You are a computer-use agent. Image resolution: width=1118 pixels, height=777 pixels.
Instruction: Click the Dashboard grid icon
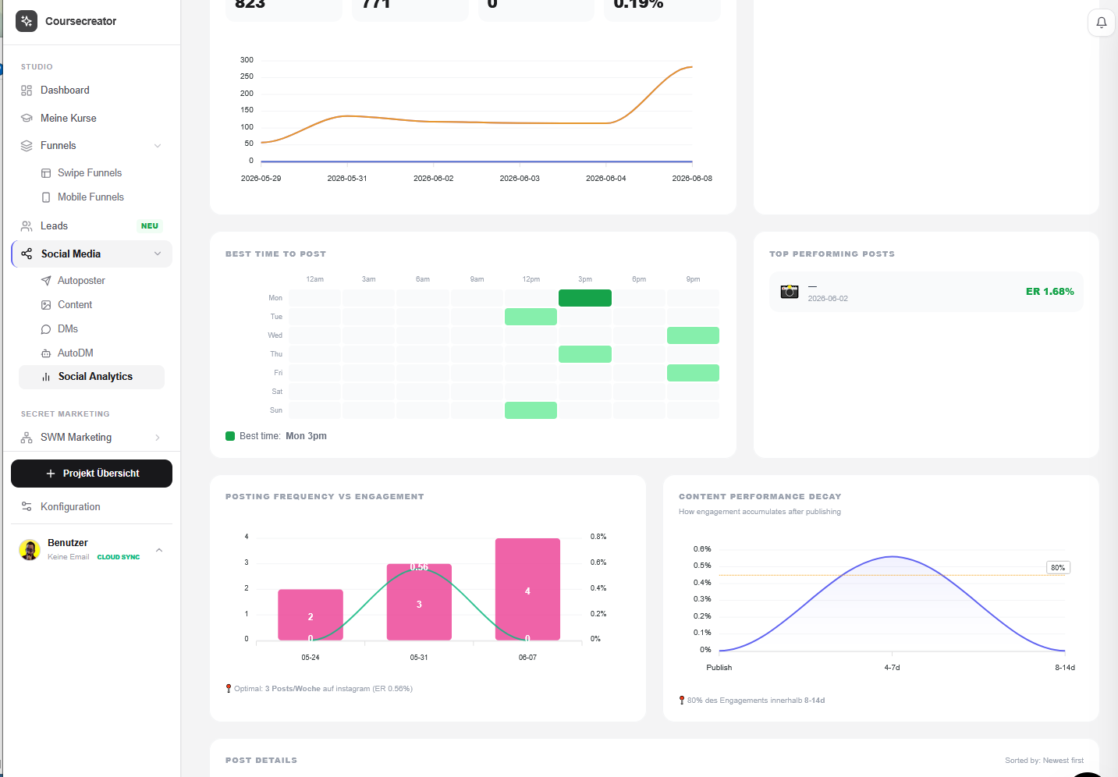pos(27,90)
